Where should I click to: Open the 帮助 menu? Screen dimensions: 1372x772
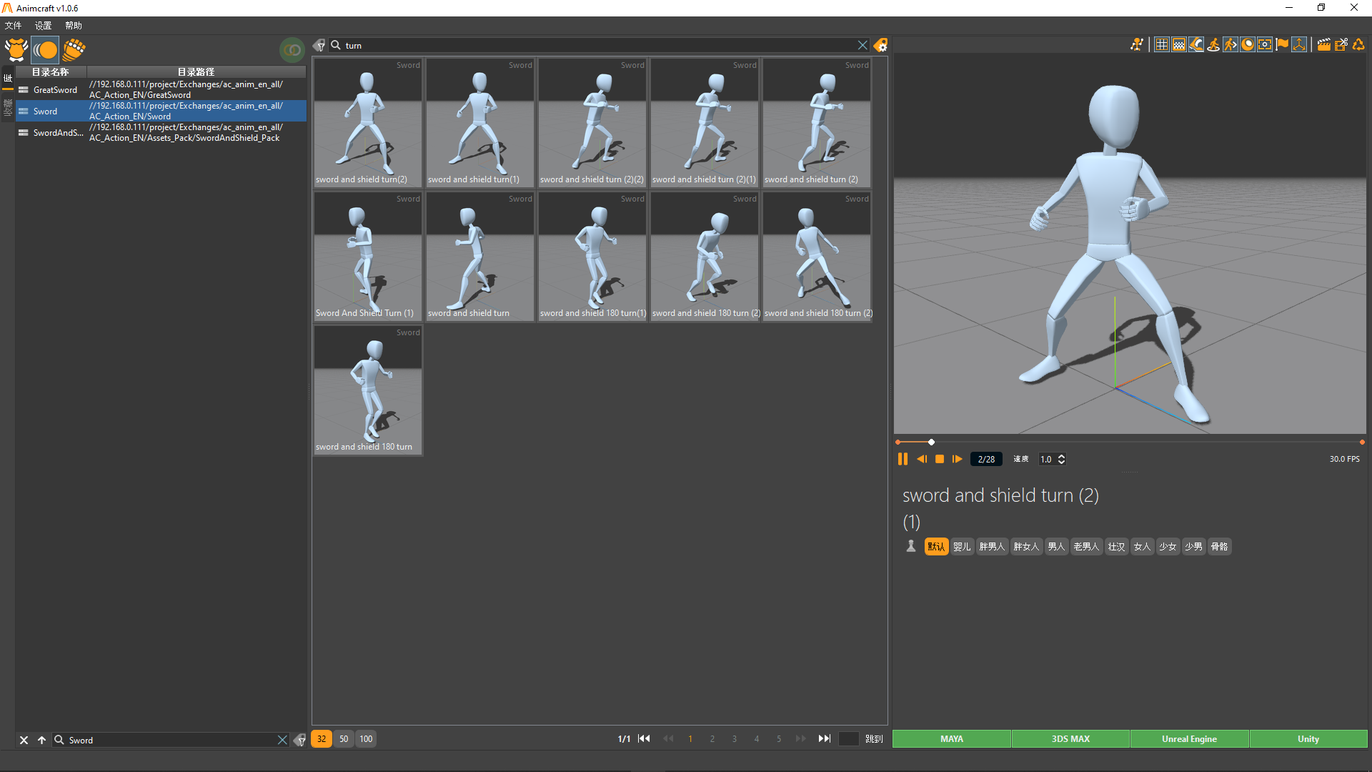tap(73, 26)
